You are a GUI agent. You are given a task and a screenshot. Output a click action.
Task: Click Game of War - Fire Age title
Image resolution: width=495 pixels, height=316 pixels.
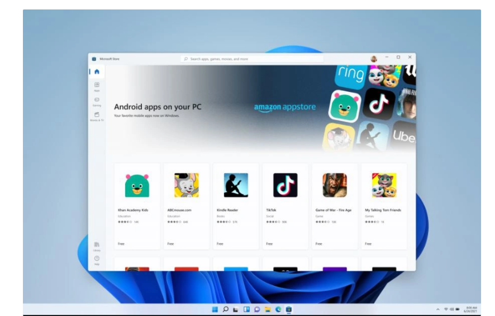(334, 210)
